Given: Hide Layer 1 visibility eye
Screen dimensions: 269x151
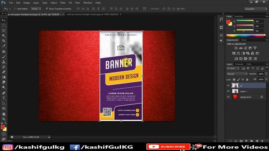Looking at the screenshot, I should 228,91.
